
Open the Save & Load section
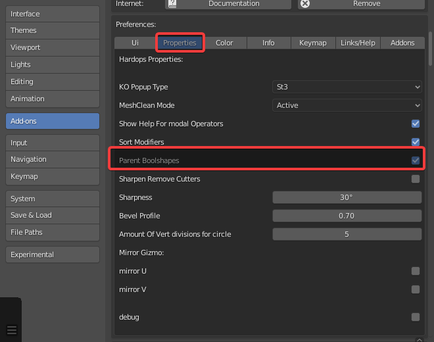coord(53,215)
